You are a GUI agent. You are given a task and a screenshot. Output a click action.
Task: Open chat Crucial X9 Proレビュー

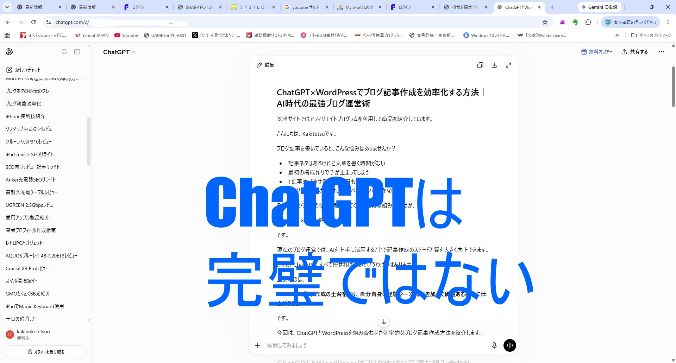27,268
